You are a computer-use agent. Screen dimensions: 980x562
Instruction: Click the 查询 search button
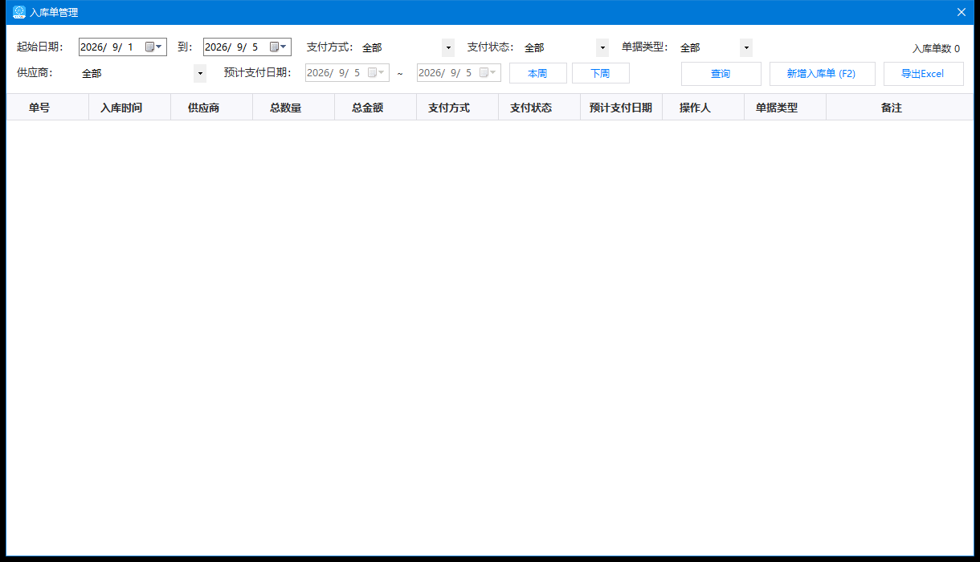click(x=721, y=74)
